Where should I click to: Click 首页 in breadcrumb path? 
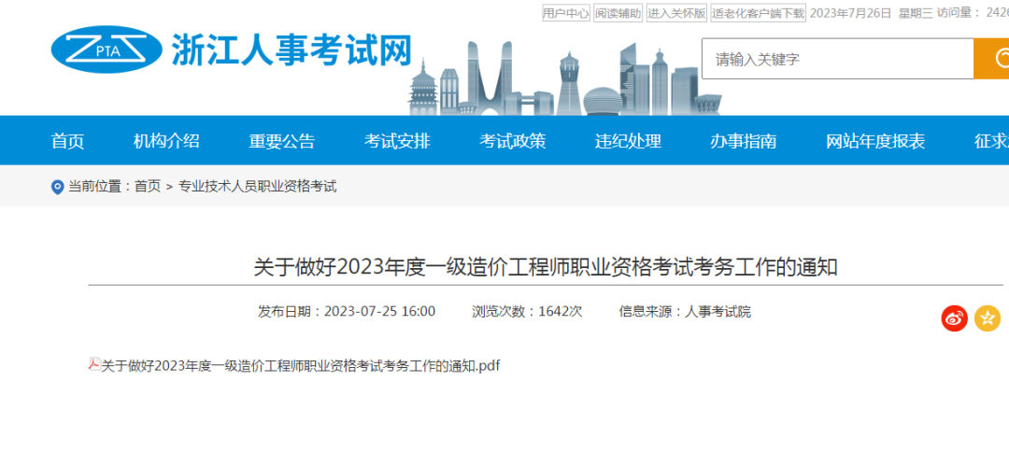click(x=148, y=187)
